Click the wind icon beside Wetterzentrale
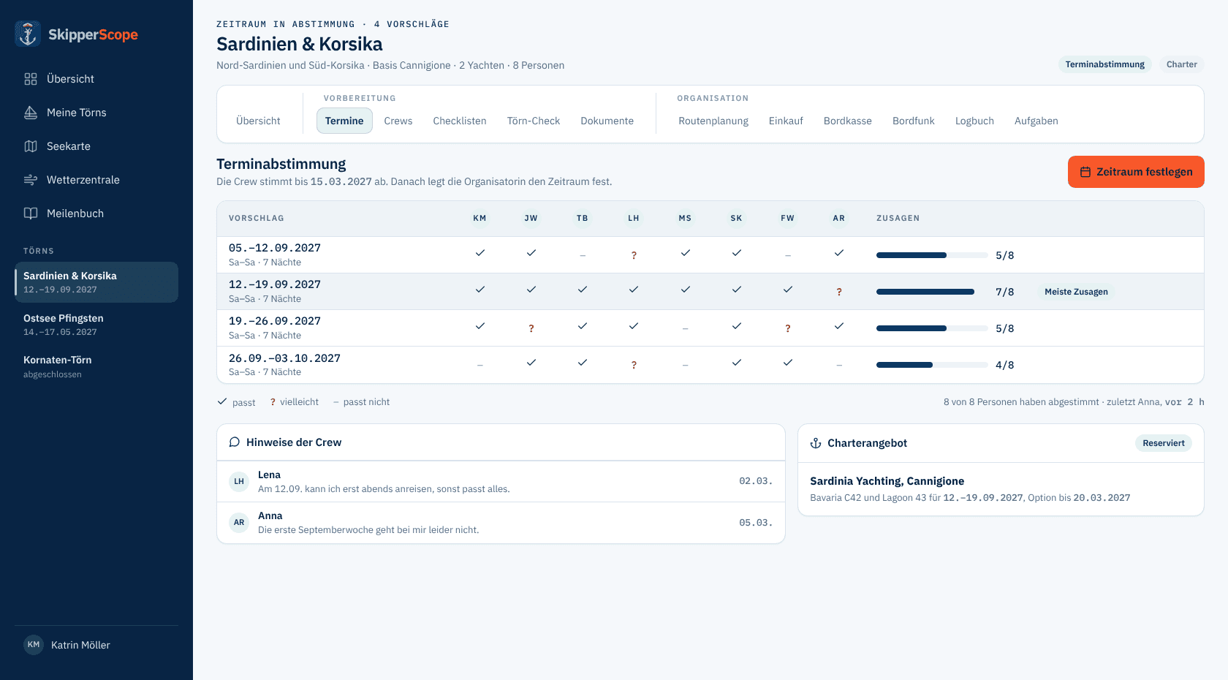Image resolution: width=1228 pixels, height=680 pixels. [31, 180]
